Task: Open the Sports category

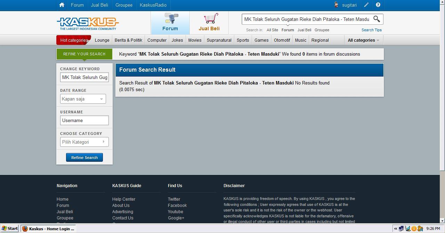Action: click(243, 40)
